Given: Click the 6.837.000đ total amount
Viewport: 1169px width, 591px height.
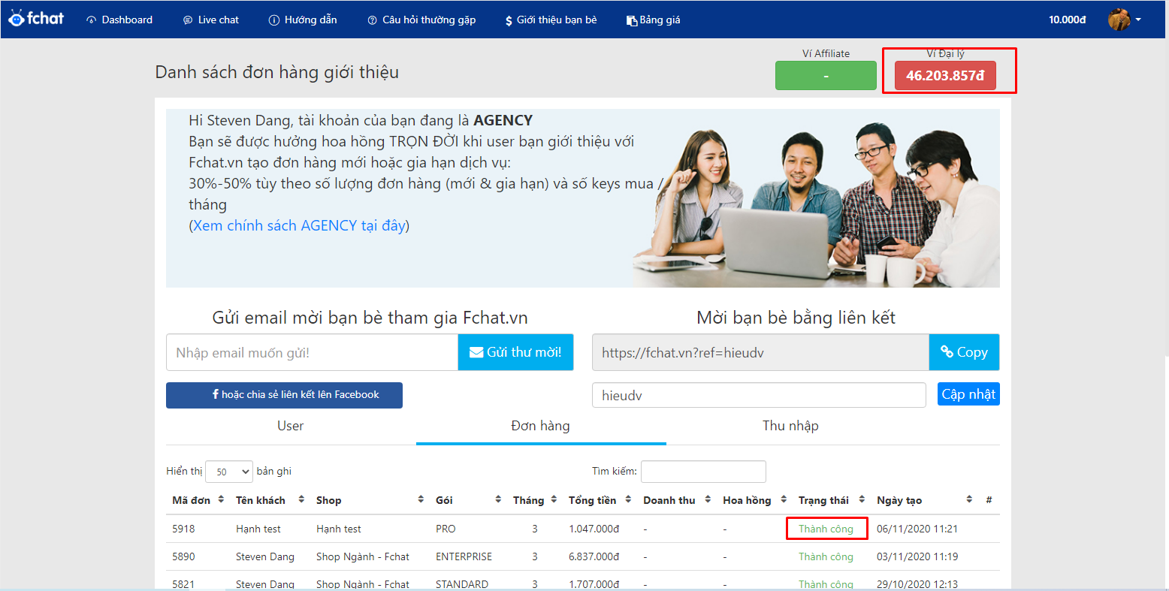Looking at the screenshot, I should [x=594, y=556].
